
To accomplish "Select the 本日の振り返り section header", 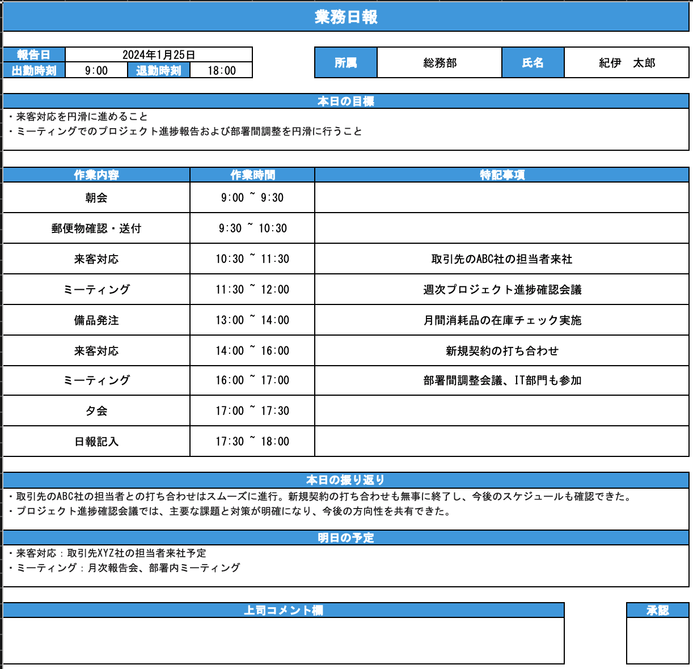I will pos(346,479).
